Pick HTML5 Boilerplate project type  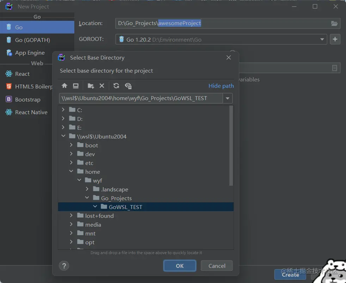[26, 87]
